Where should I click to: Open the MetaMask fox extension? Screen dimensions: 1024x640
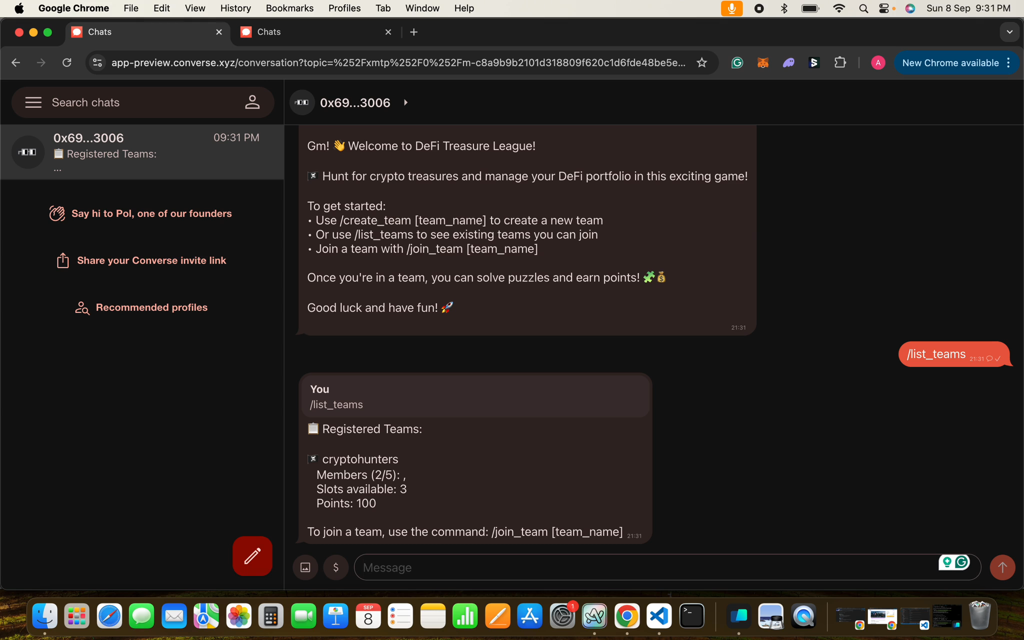762,62
